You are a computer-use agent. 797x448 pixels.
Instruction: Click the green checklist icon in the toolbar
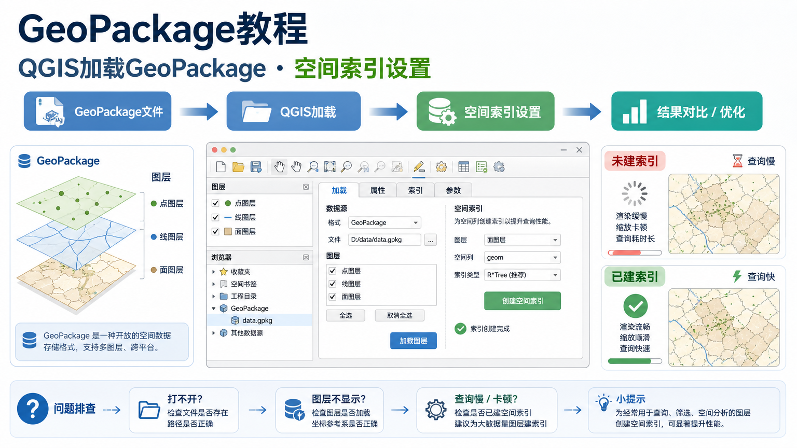482,167
